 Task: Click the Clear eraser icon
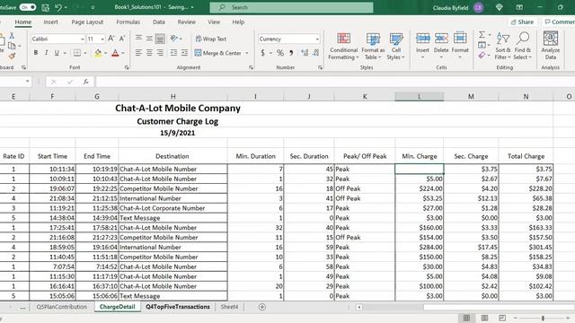pyautogui.click(x=482, y=56)
